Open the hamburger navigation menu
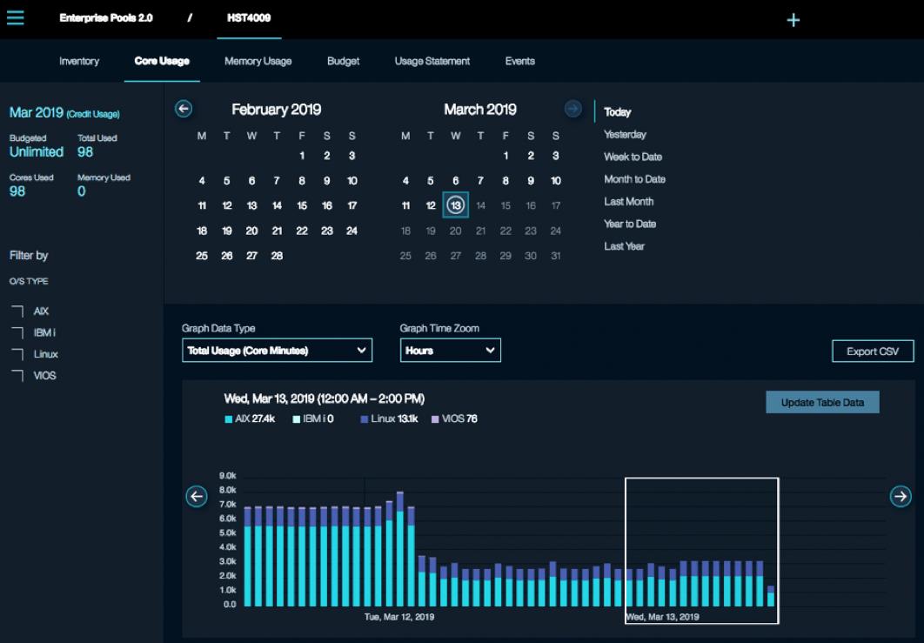Screen dimensions: 924x643 17,17
